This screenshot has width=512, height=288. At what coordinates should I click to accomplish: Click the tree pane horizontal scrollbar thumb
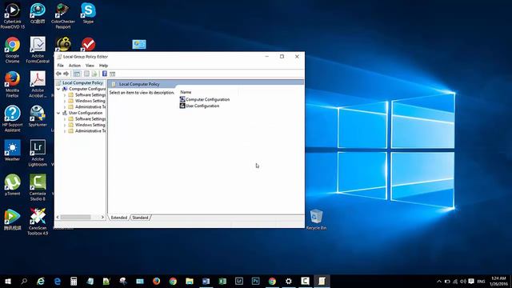[x=75, y=217]
